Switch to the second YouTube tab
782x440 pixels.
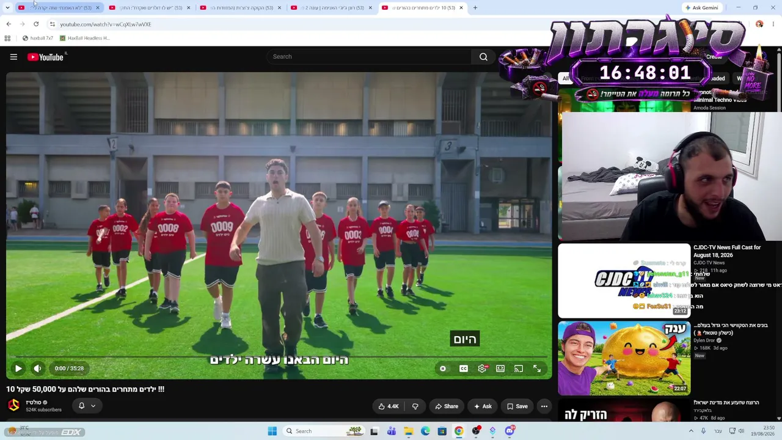150,8
